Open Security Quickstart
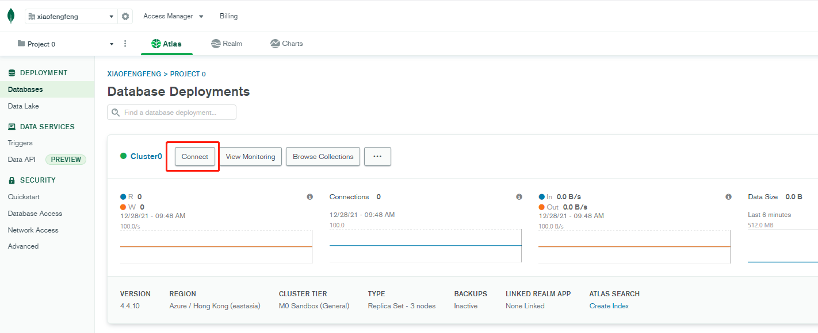Image resolution: width=818 pixels, height=333 pixels. click(x=24, y=197)
